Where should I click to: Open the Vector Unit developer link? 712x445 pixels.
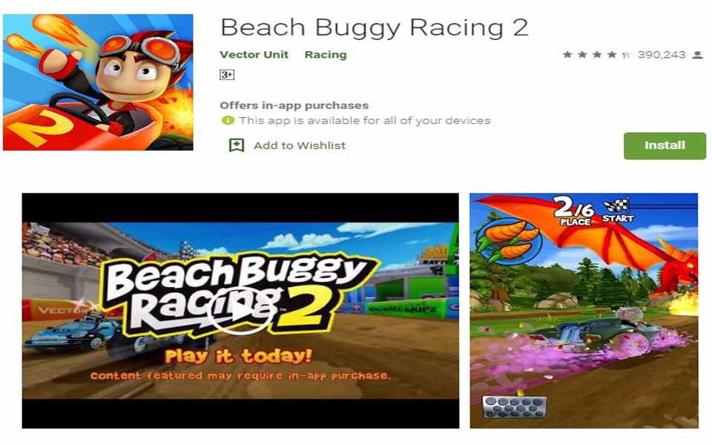pyautogui.click(x=254, y=54)
